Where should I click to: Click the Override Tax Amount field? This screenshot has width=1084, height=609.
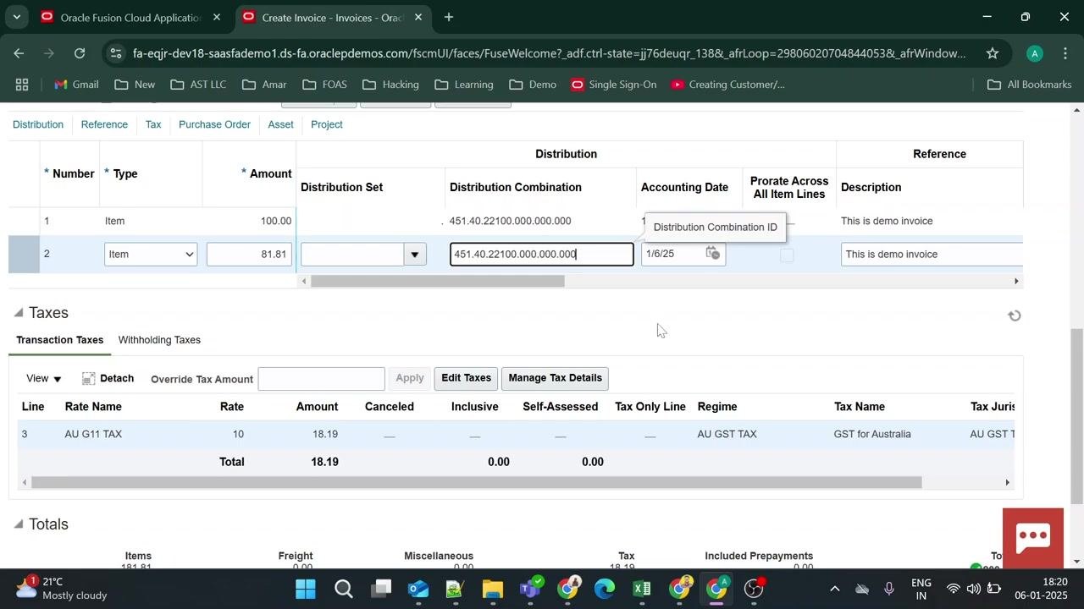[x=321, y=379]
